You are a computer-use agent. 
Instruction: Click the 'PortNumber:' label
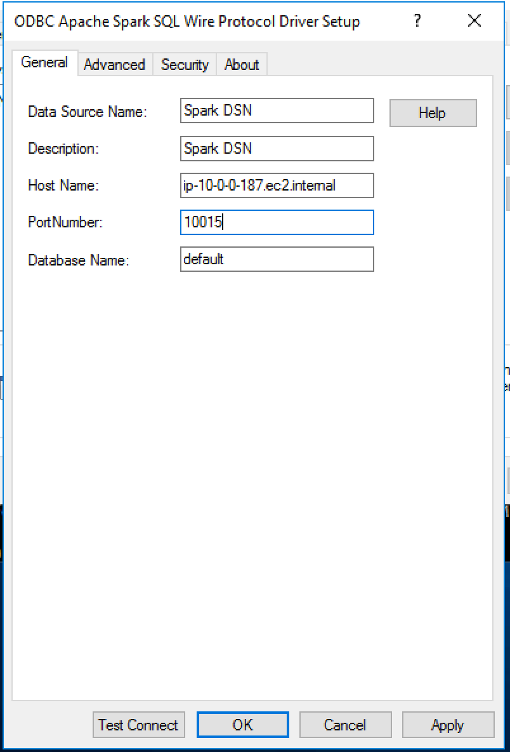click(x=65, y=222)
